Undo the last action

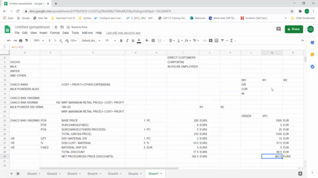9,41
